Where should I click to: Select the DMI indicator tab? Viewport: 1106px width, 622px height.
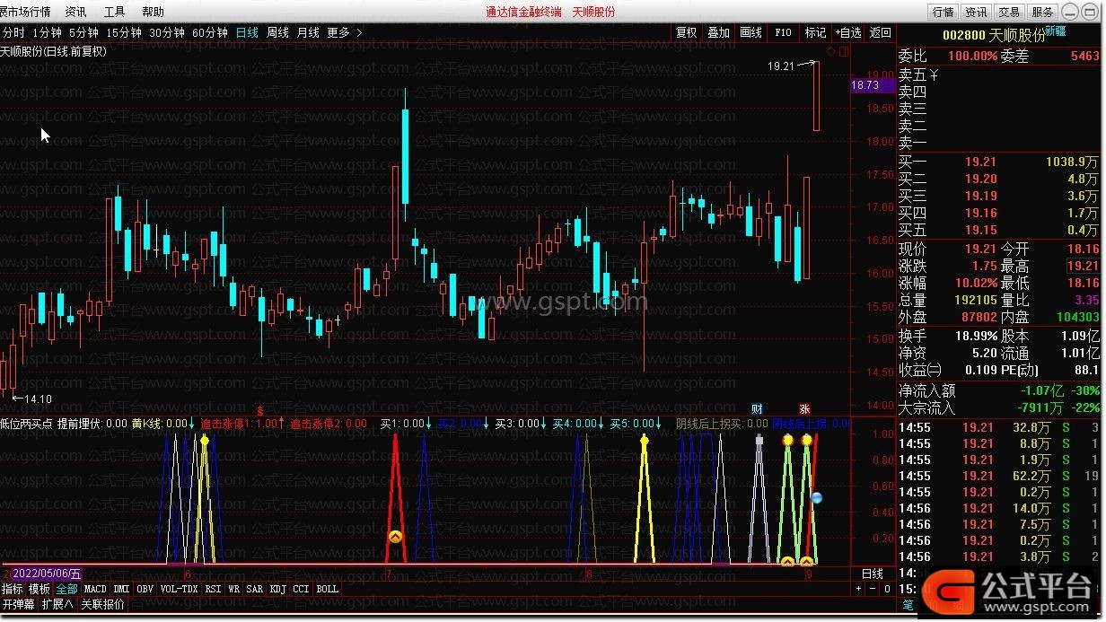121,589
